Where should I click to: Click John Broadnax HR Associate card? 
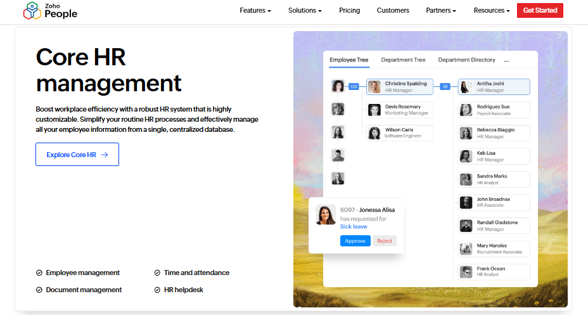pos(494,203)
